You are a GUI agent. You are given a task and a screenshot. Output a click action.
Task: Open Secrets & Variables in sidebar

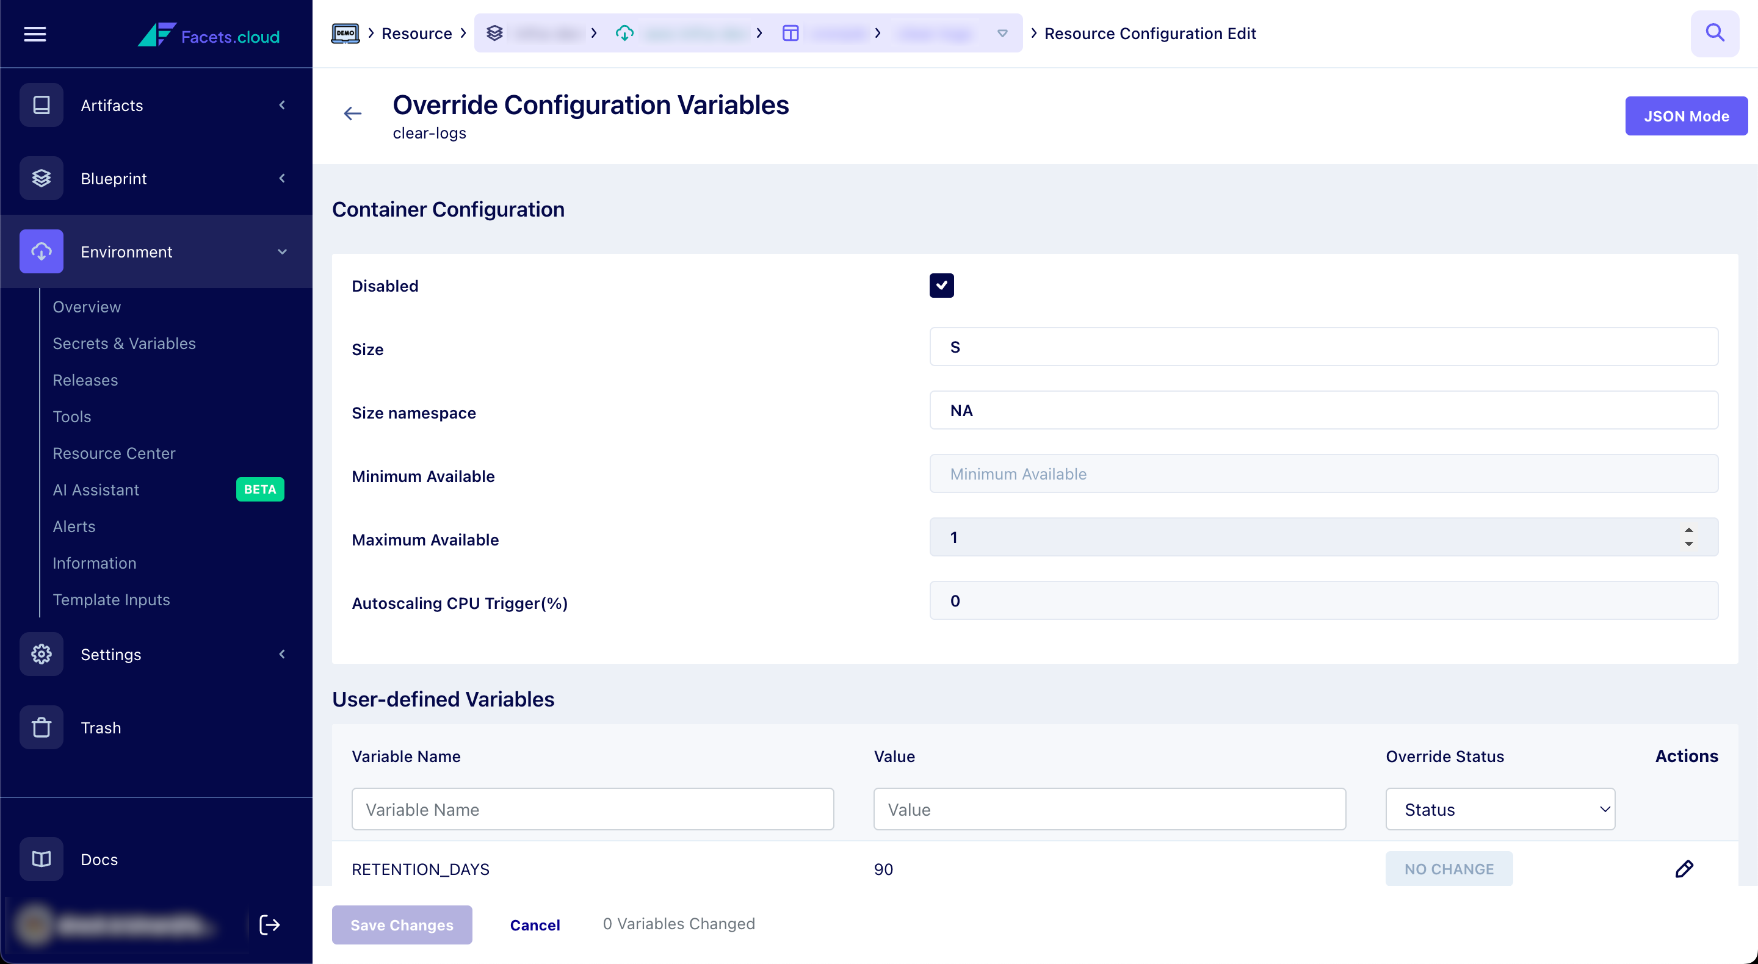pos(124,343)
